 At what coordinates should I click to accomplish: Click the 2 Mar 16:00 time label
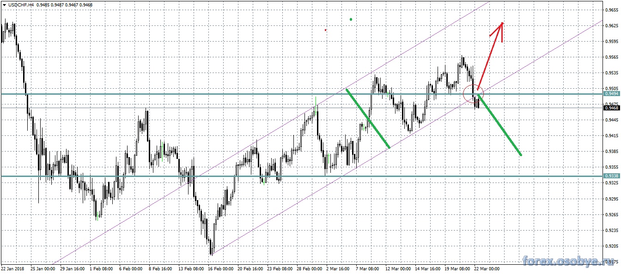click(339, 268)
